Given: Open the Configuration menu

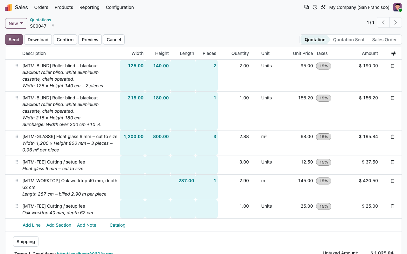Looking at the screenshot, I should click(120, 7).
